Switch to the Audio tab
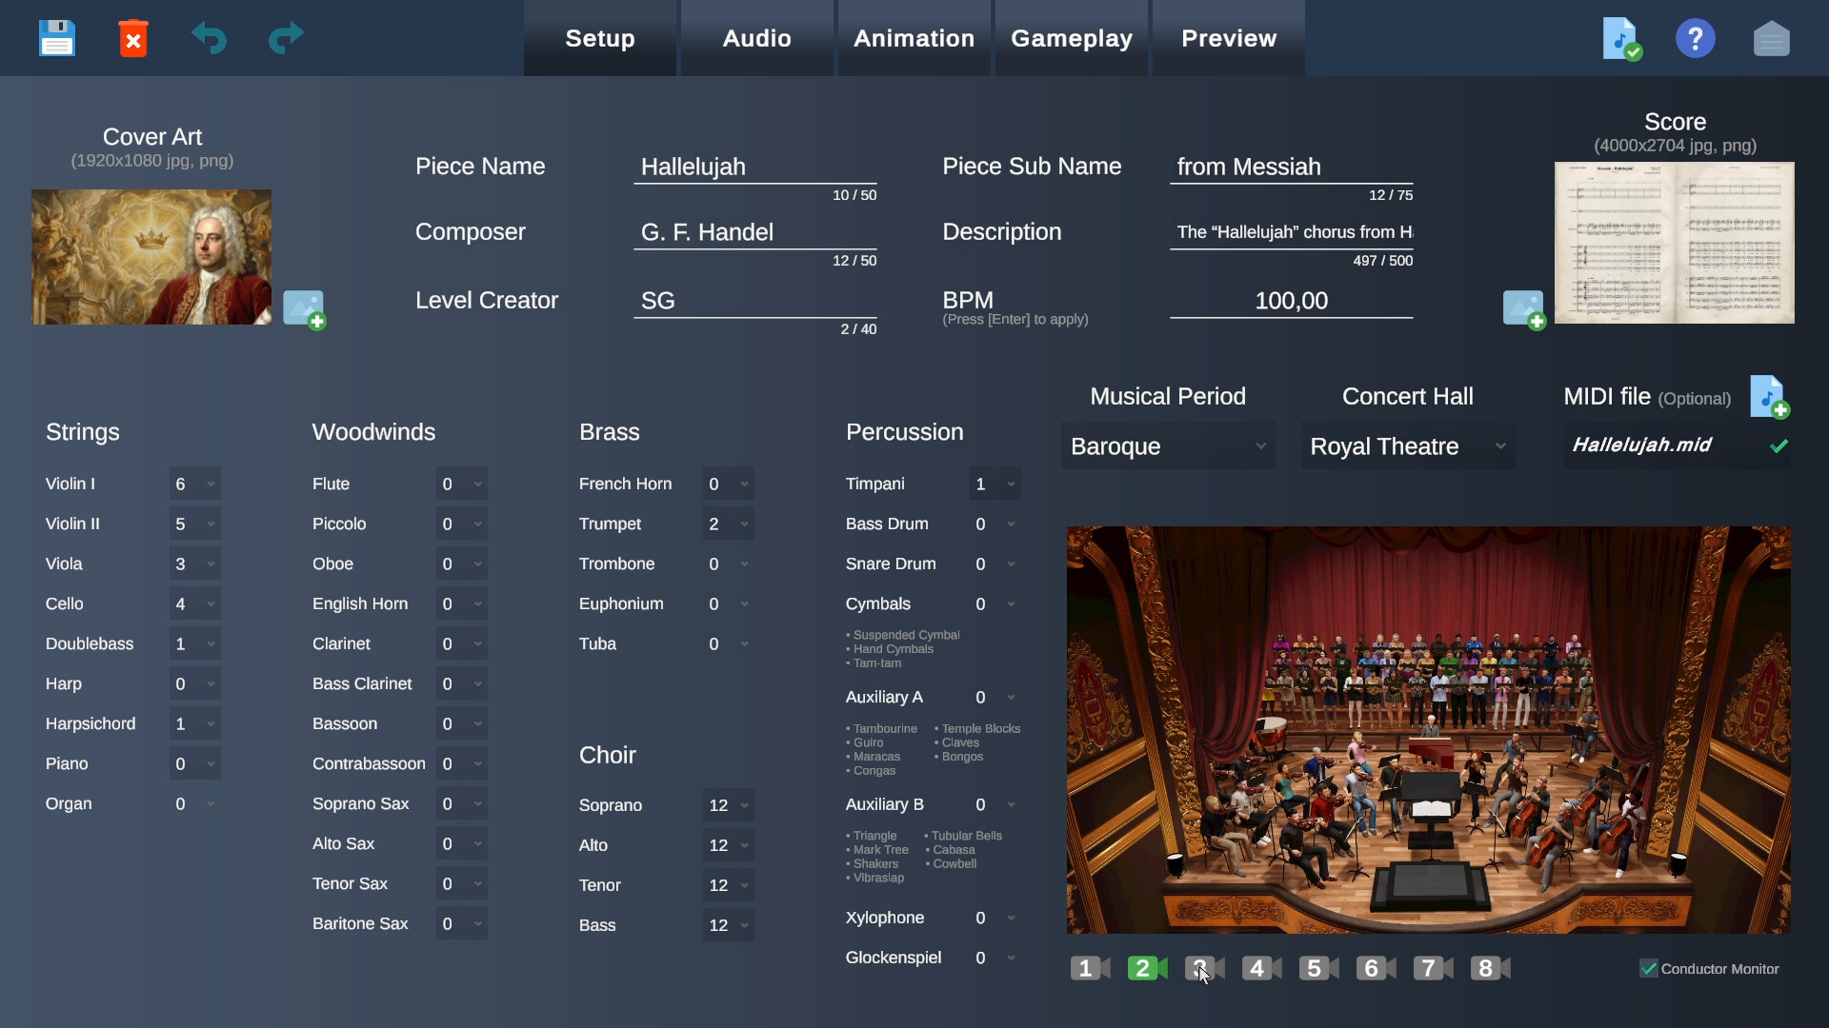 pos(756,38)
